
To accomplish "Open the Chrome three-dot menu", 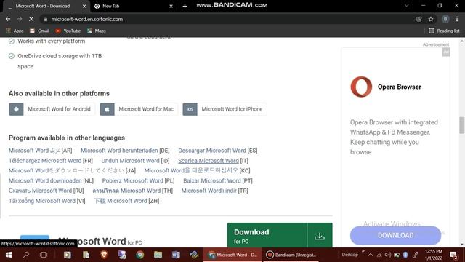I will point(457,19).
